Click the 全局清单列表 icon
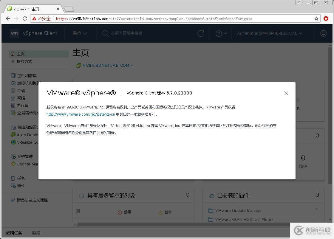The width and height of the screenshot is (334, 239). pyautogui.click(x=13, y=113)
